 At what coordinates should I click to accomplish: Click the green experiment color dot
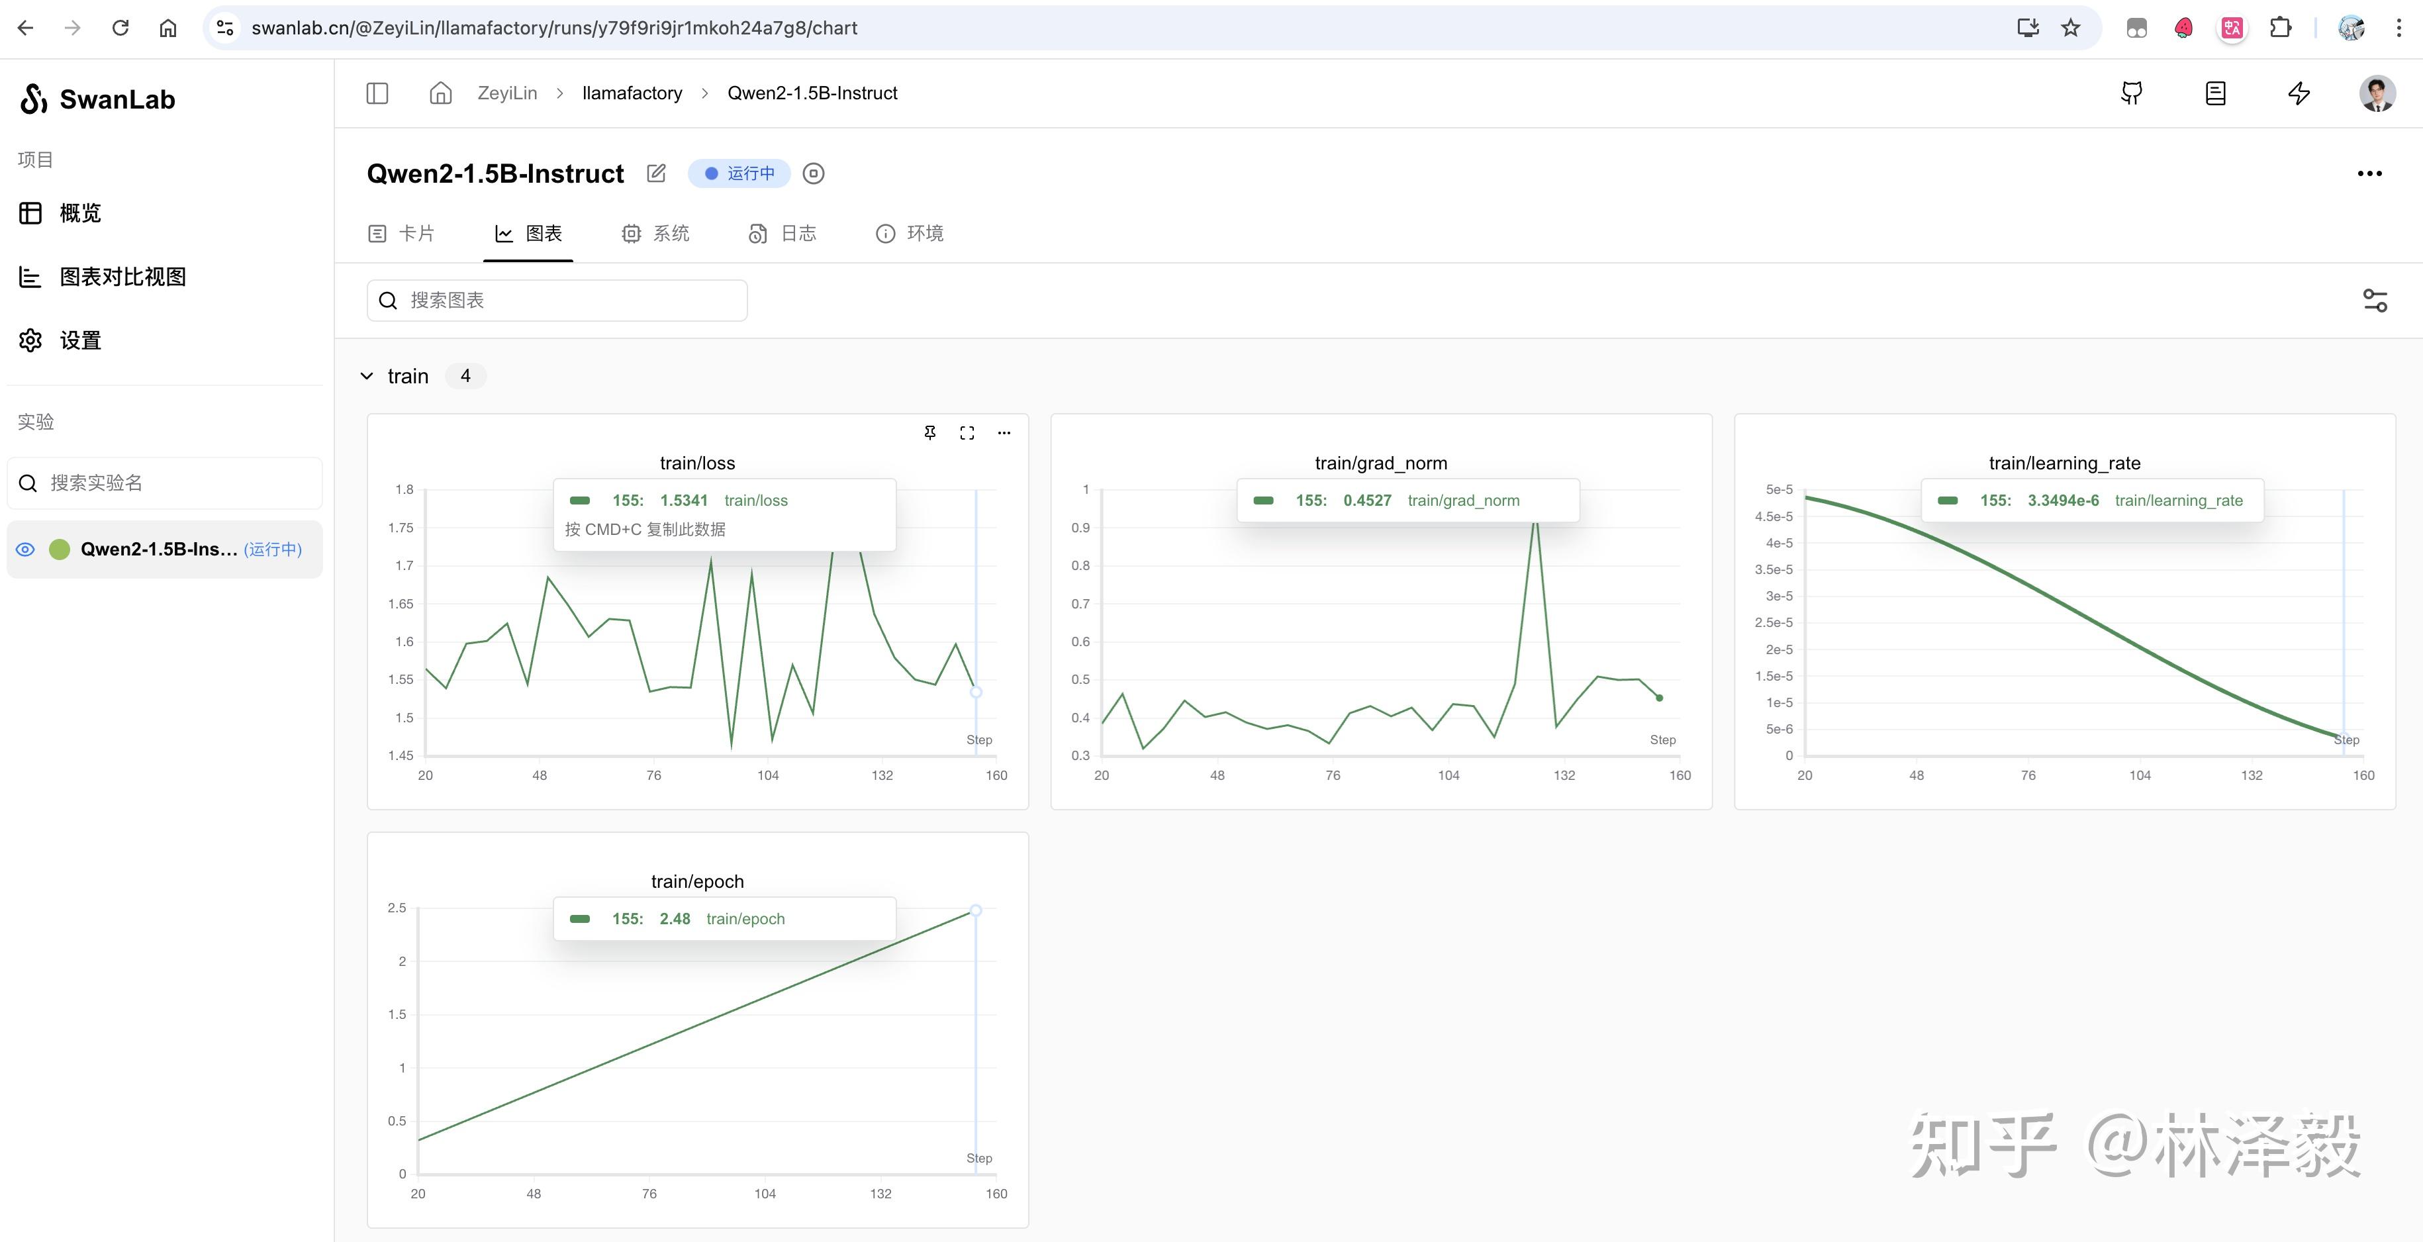[60, 549]
